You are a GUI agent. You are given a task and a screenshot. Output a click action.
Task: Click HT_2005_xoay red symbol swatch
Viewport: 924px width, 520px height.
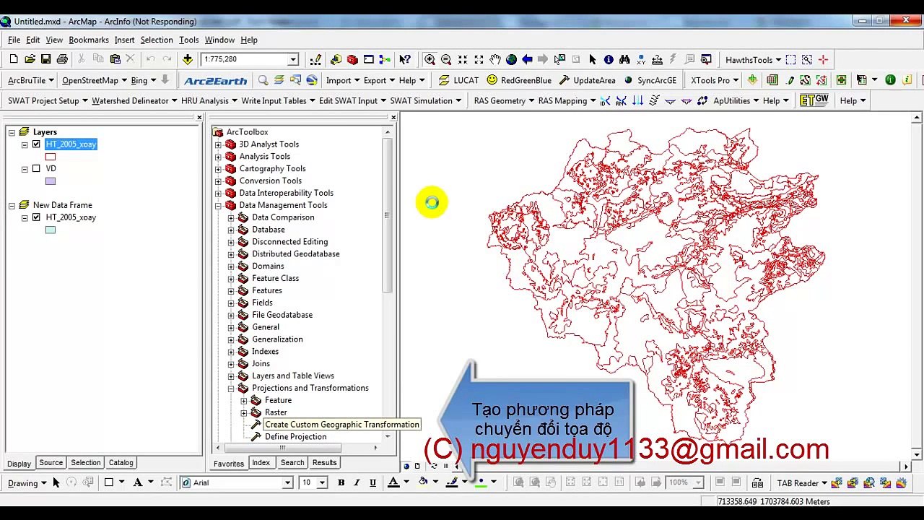(51, 157)
